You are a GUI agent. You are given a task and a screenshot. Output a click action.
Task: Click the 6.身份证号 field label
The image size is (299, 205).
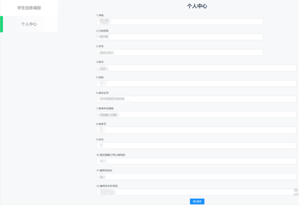pos(102,93)
